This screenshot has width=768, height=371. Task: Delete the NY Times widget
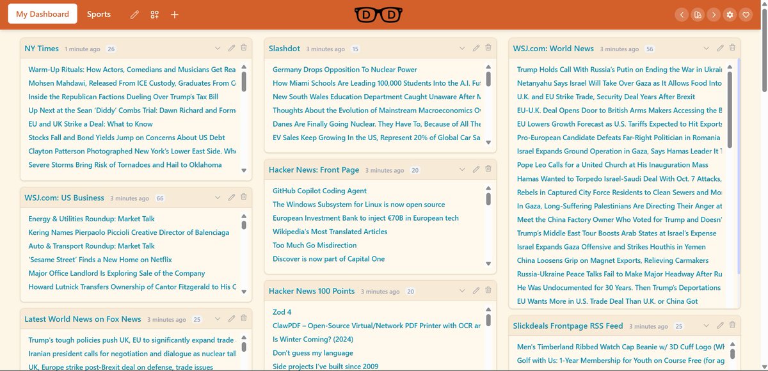click(x=244, y=48)
